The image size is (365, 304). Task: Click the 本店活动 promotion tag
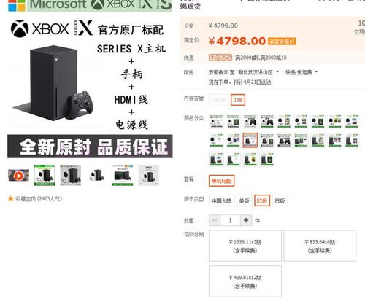click(x=220, y=58)
